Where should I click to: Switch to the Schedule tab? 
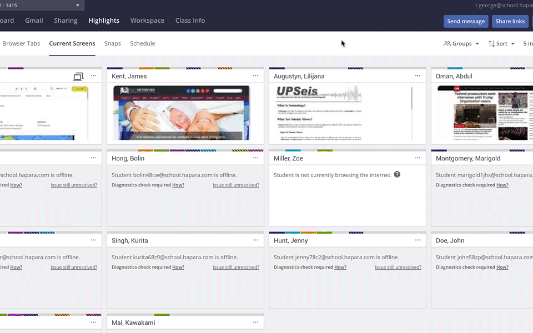143,43
